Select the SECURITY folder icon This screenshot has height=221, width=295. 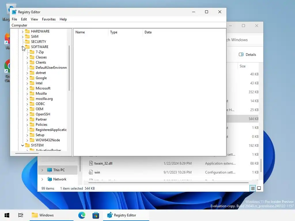[x=27, y=41]
